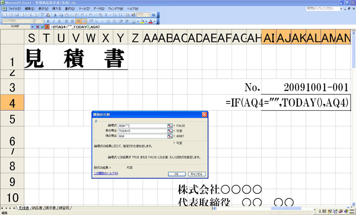Click the Insert Function fx icon

point(47,27)
